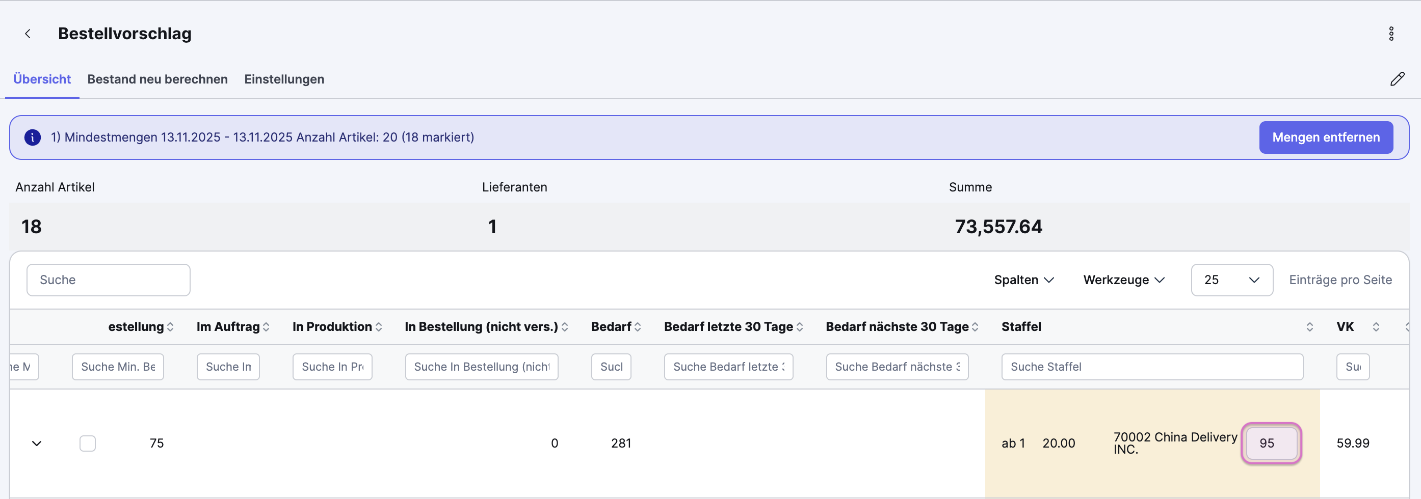The height and width of the screenshot is (499, 1421).
Task: Sort by Im Auftrag column
Action: coord(267,327)
